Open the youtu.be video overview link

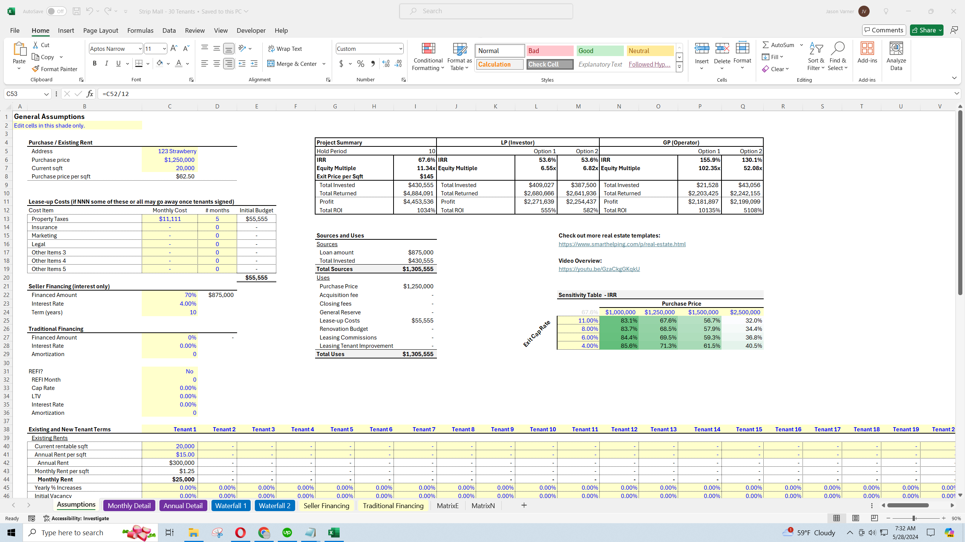click(599, 269)
